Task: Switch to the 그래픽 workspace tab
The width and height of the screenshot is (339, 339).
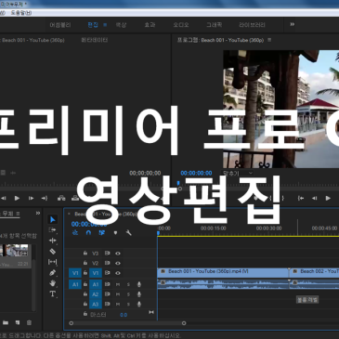Action: pyautogui.click(x=214, y=25)
